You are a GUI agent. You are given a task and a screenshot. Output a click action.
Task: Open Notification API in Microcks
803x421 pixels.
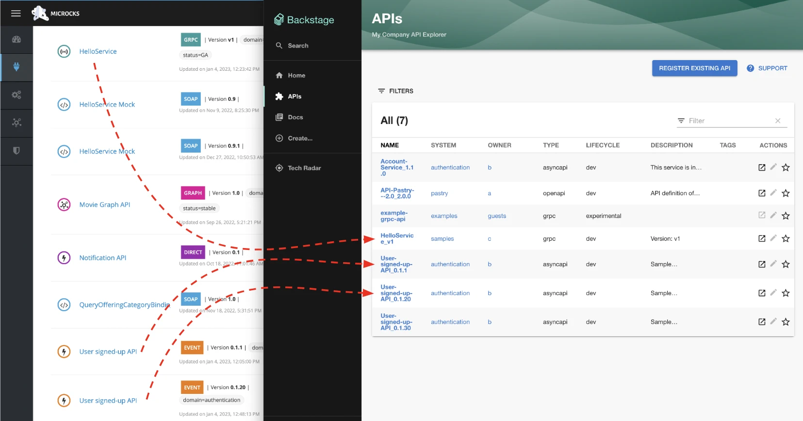tap(103, 258)
